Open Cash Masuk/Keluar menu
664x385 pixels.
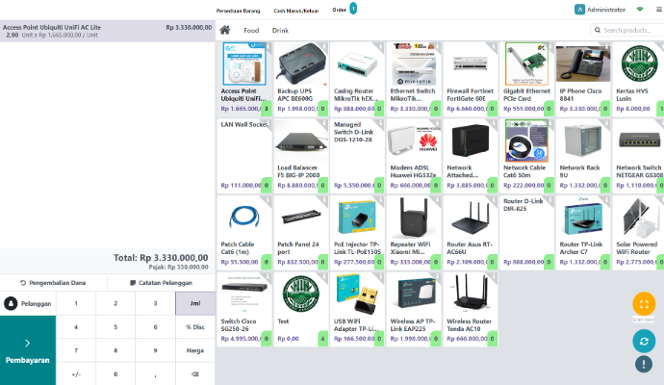click(x=296, y=11)
